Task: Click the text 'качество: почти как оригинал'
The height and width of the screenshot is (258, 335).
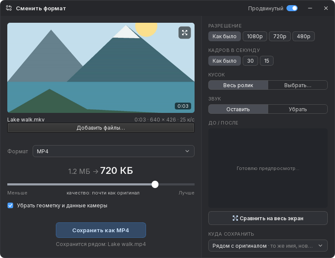Action: [103, 193]
